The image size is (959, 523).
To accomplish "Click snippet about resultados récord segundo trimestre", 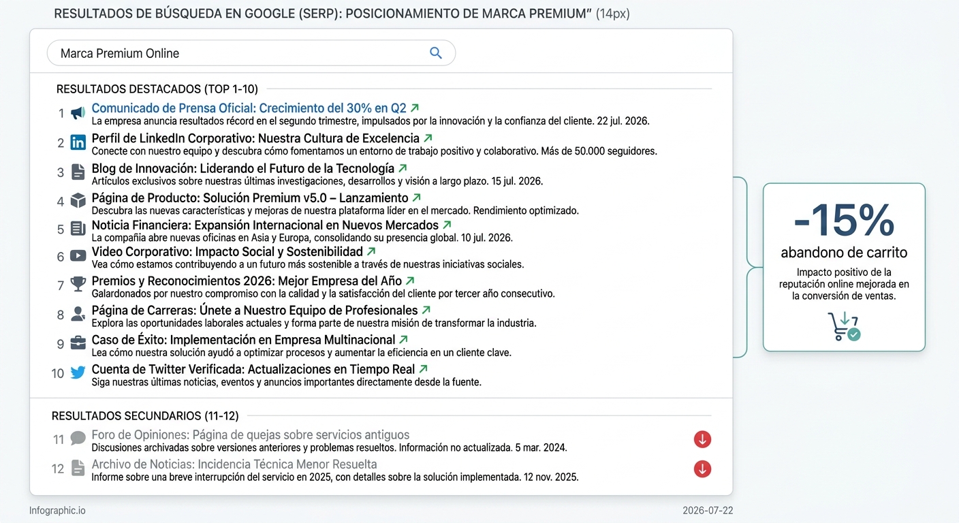I will (371, 121).
